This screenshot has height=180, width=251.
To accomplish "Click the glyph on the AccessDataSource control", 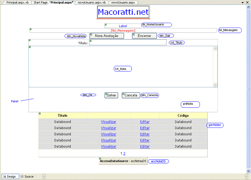I will pyautogui.click(x=100, y=159).
